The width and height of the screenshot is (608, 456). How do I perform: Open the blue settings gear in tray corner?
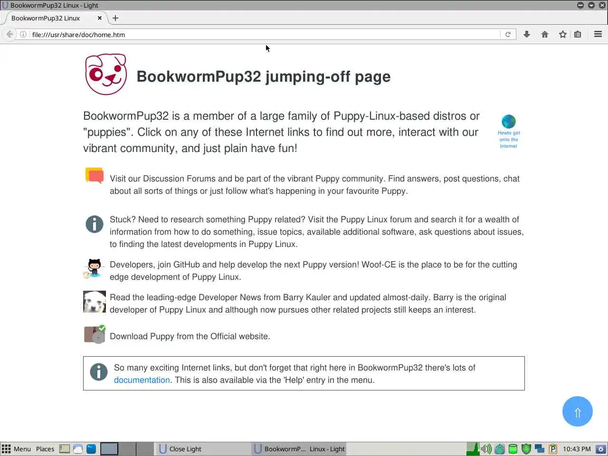click(601, 449)
